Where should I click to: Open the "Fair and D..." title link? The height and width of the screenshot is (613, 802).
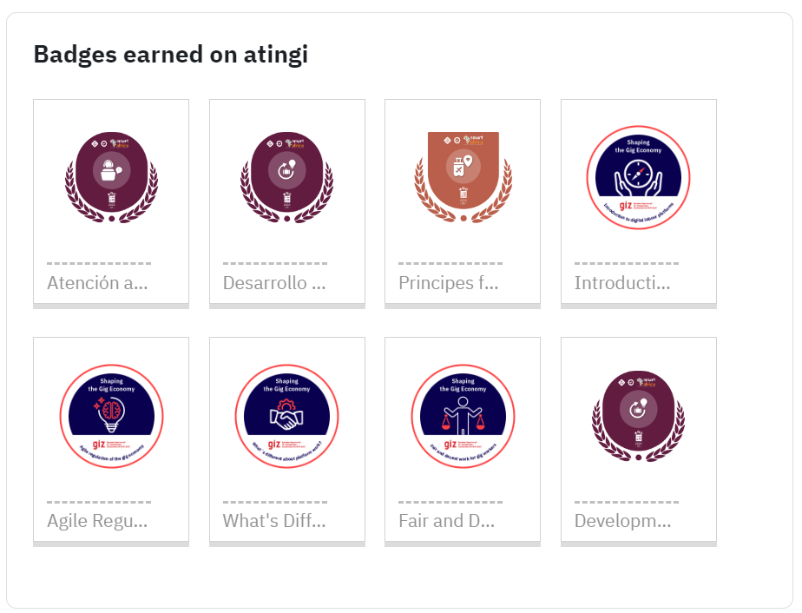(x=446, y=521)
